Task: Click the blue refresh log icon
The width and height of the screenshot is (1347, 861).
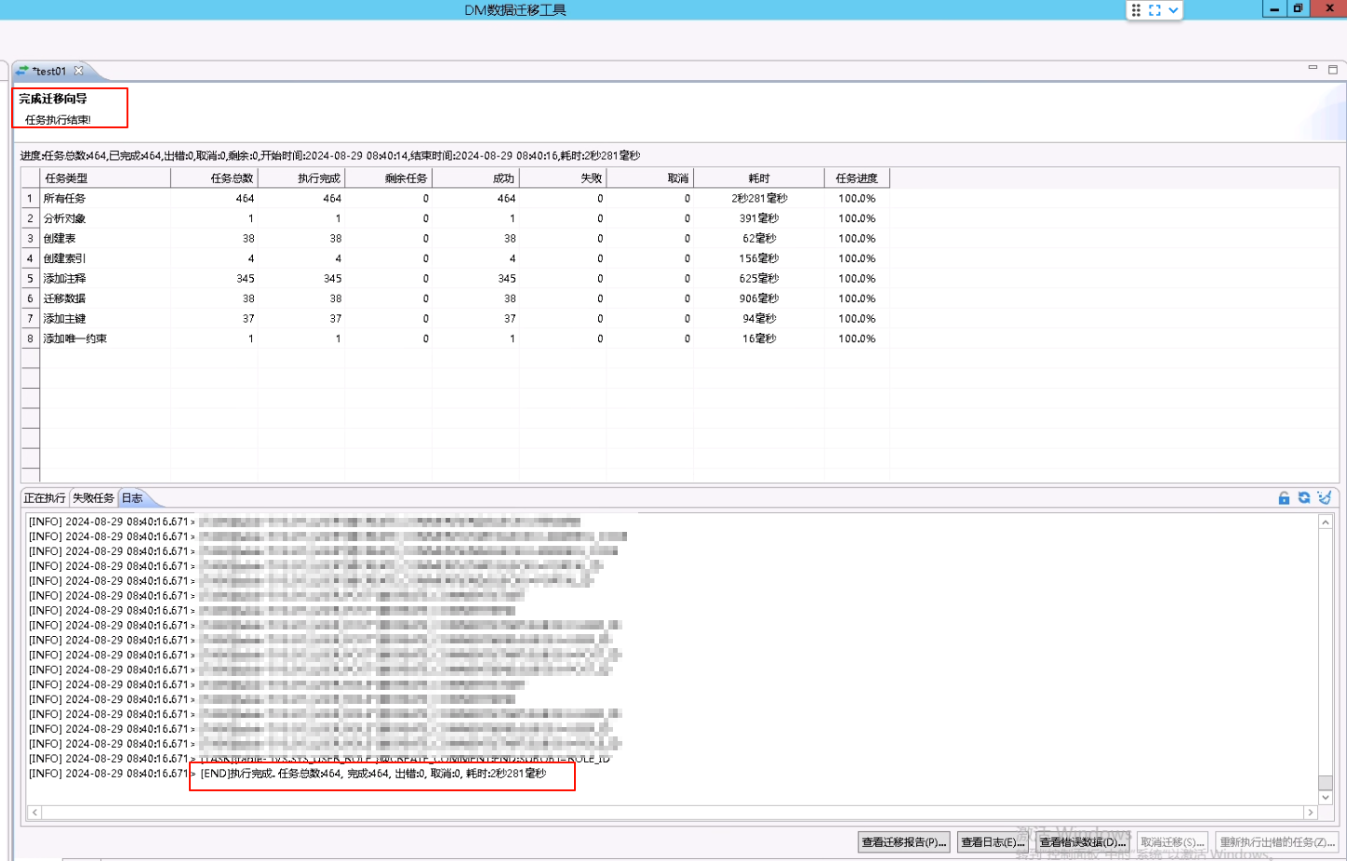Action: pyautogui.click(x=1304, y=498)
